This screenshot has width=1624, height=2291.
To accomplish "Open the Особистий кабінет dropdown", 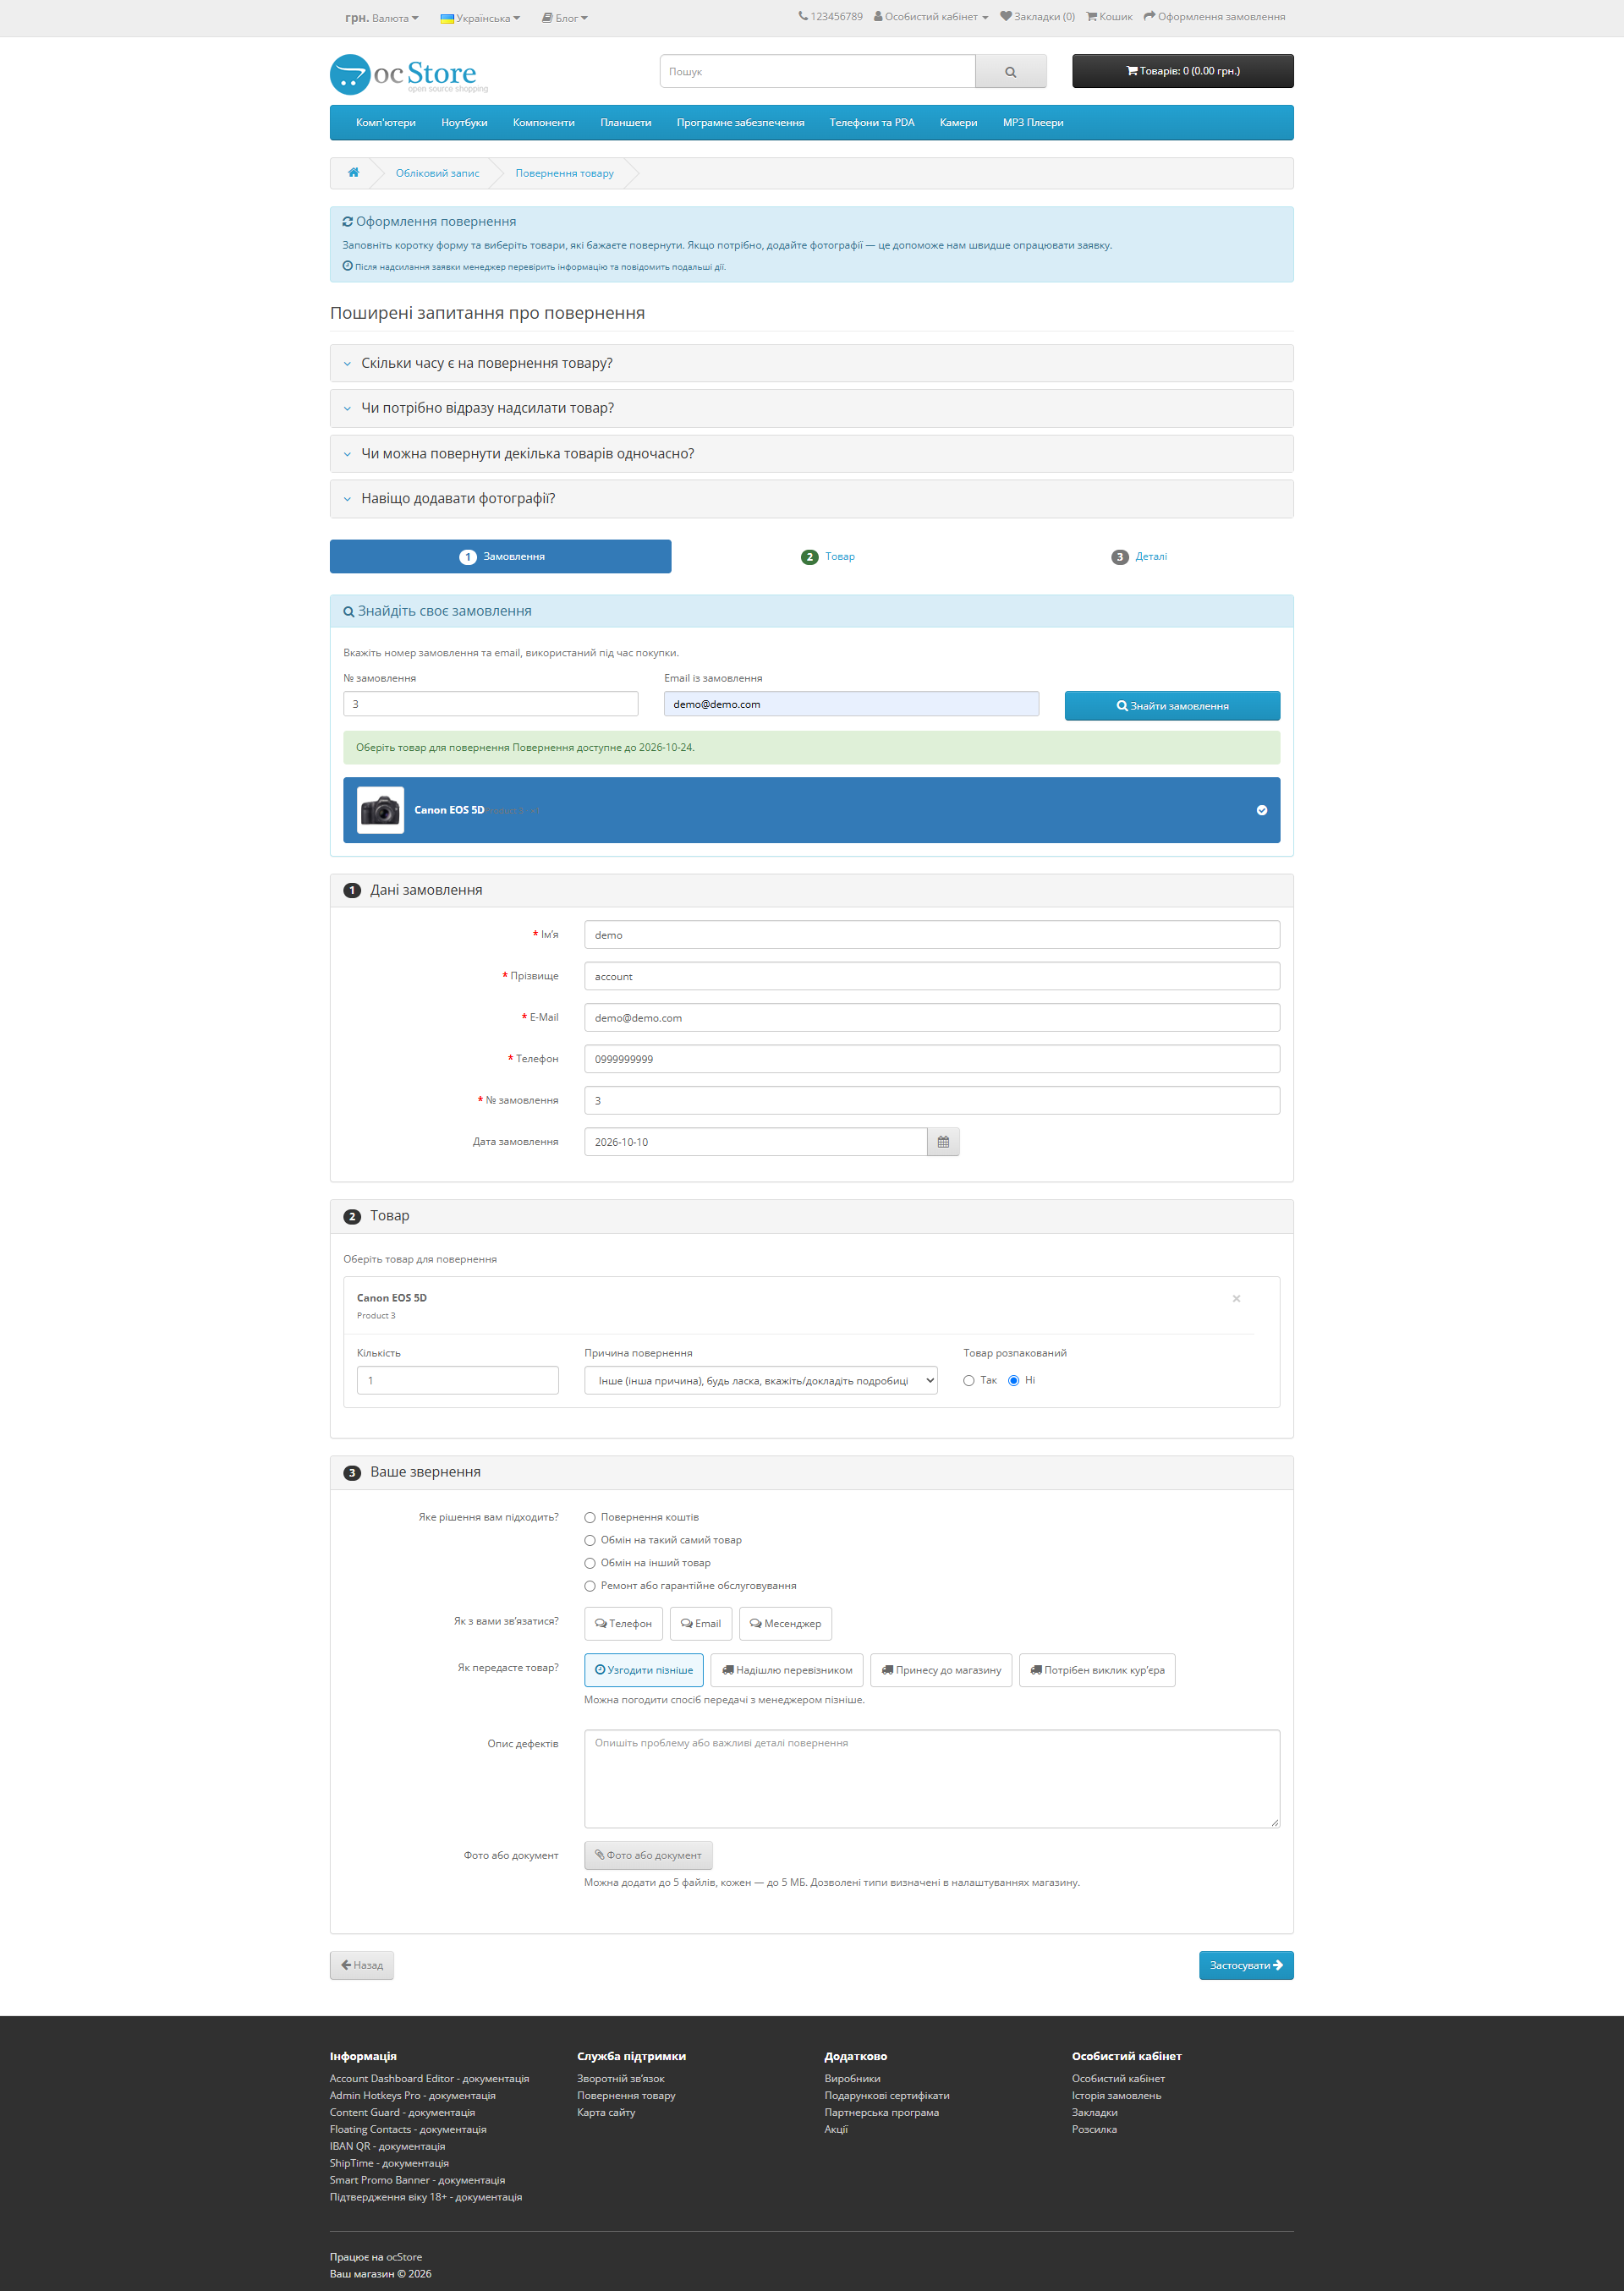I will [931, 17].
